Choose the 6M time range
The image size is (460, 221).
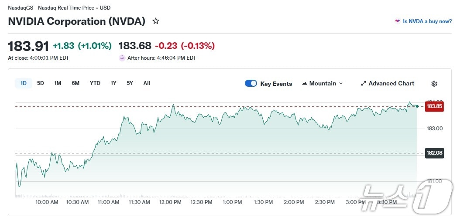(x=76, y=83)
